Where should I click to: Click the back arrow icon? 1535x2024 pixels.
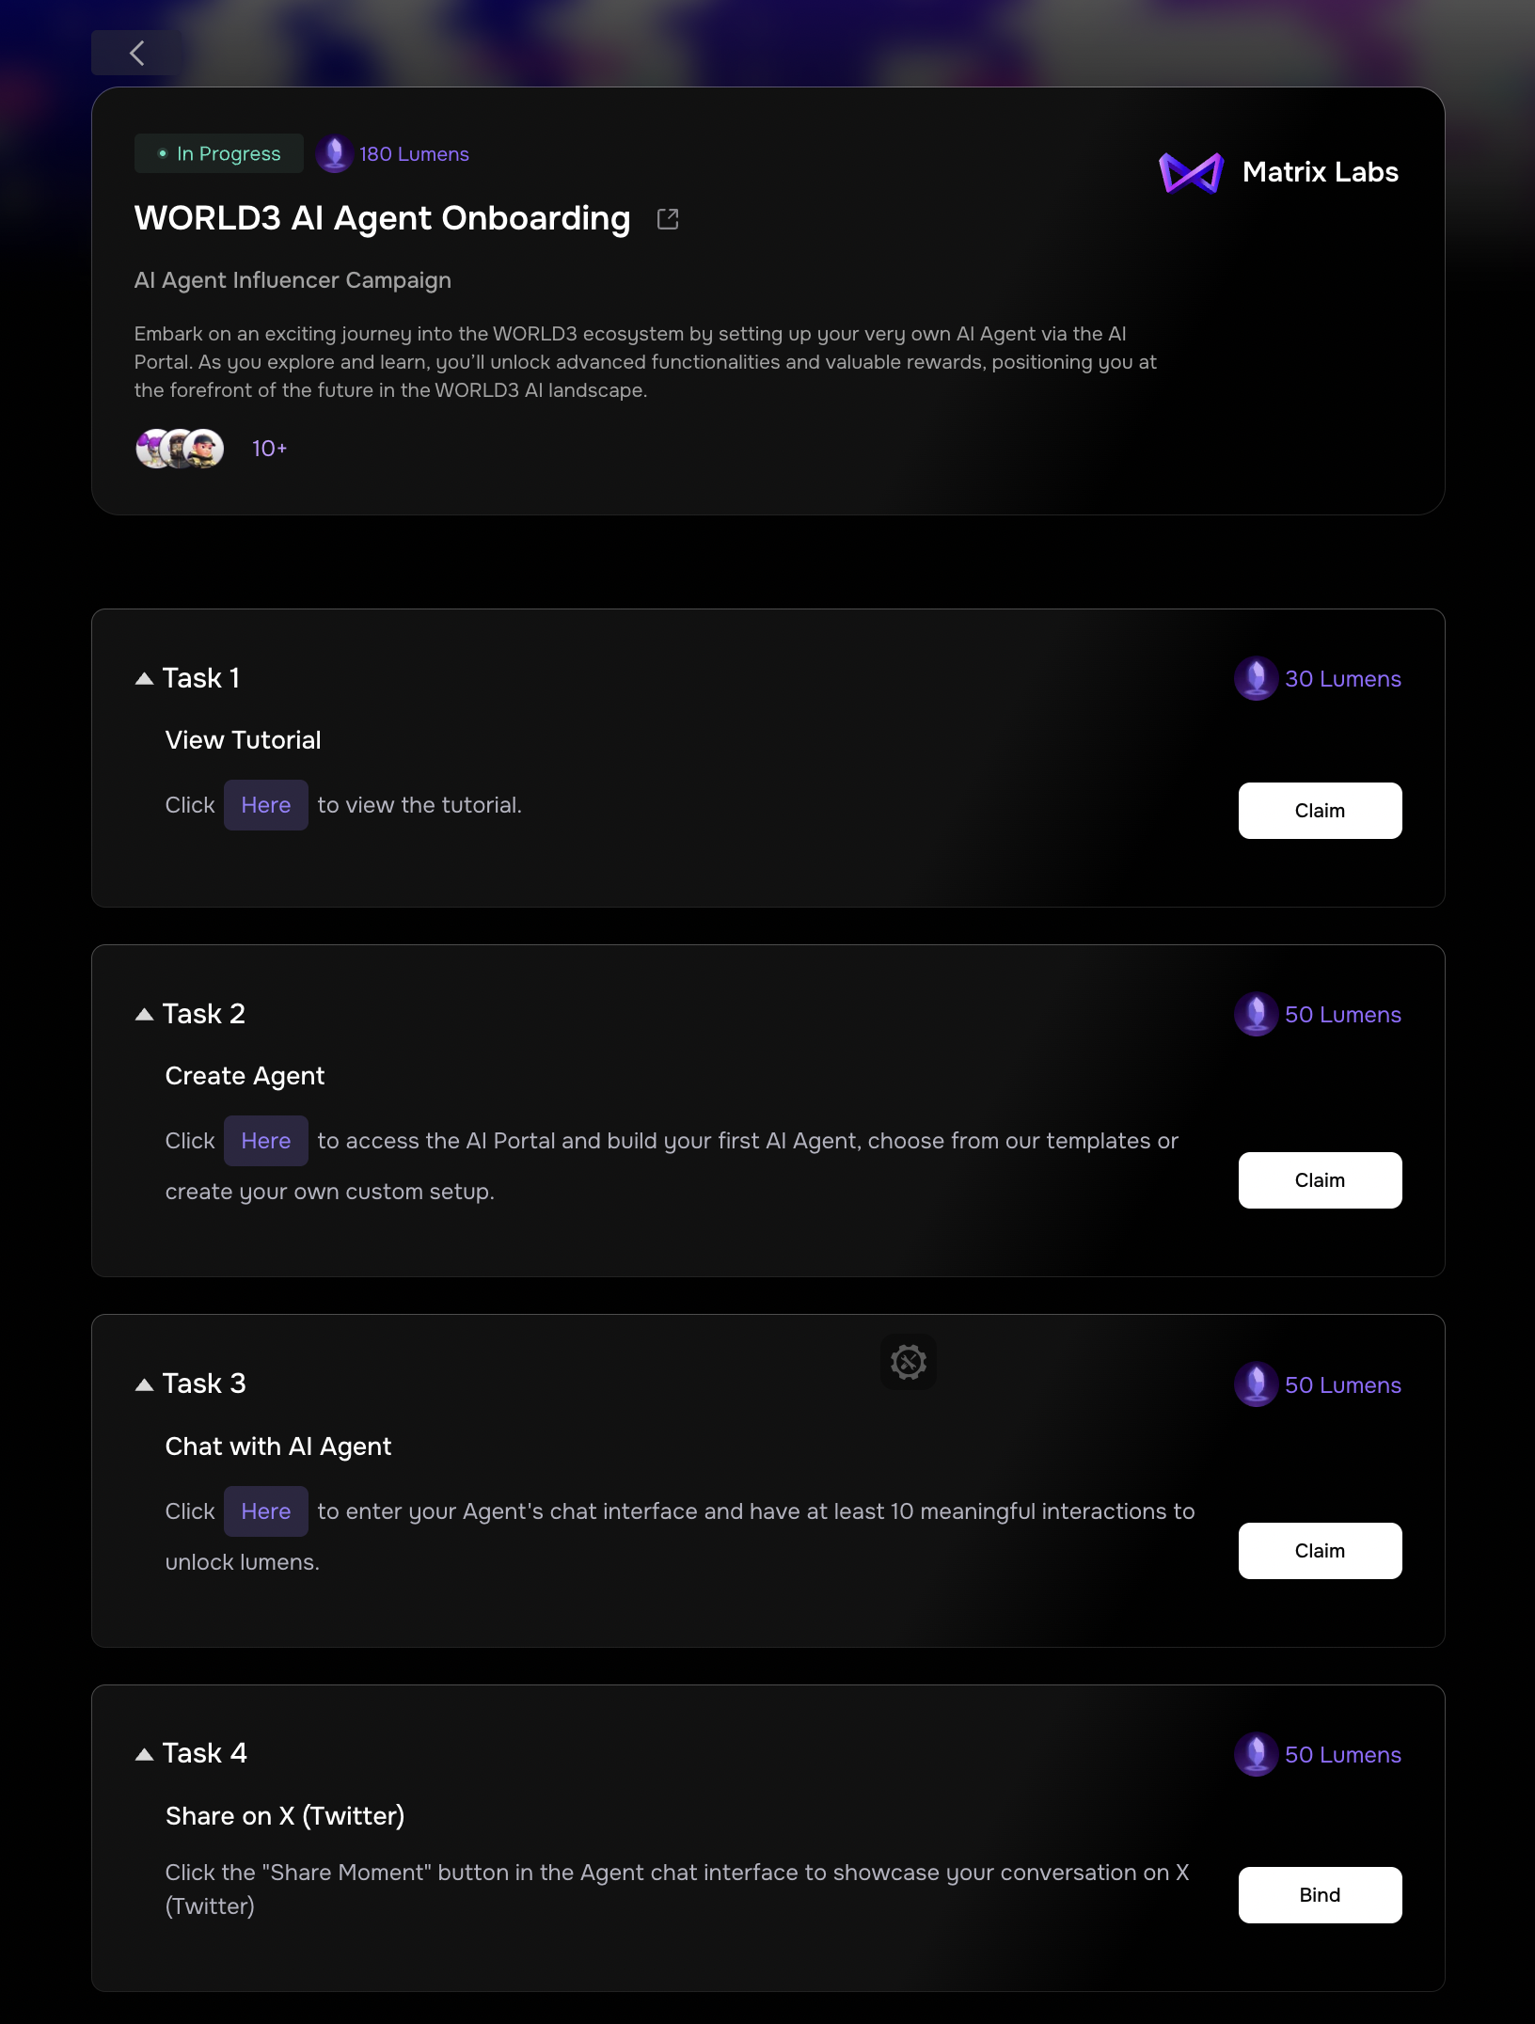tap(137, 54)
